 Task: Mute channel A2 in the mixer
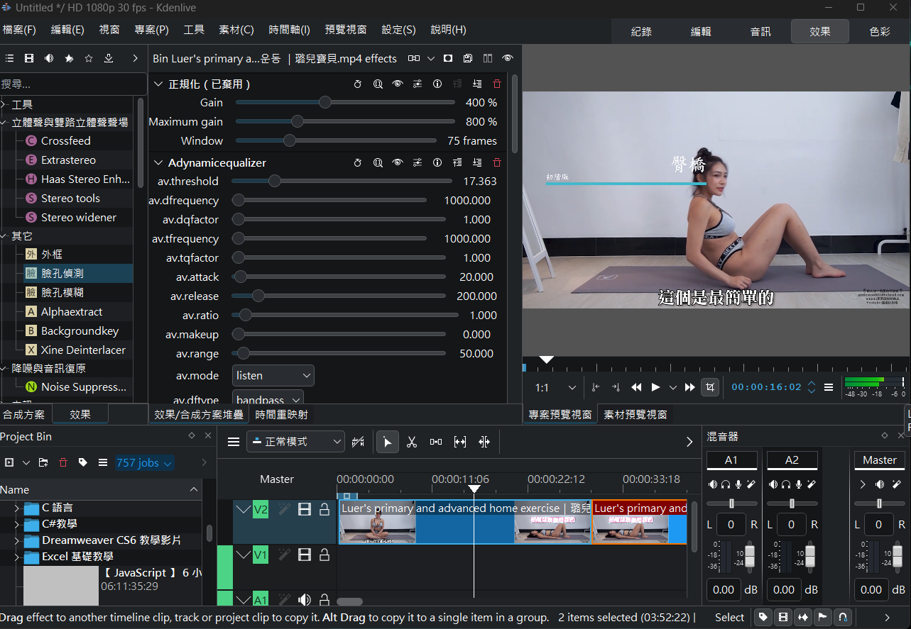773,484
